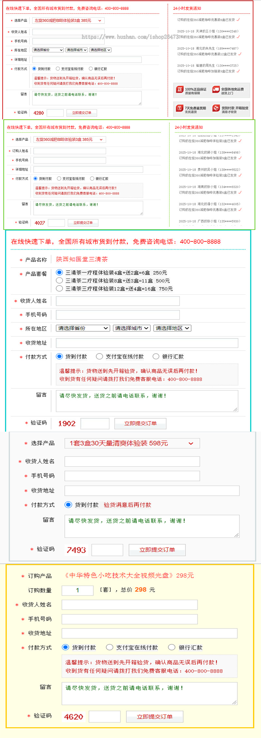Select 银行汇款 in the yellow-bordered form
261x738 pixels.
tap(172, 647)
